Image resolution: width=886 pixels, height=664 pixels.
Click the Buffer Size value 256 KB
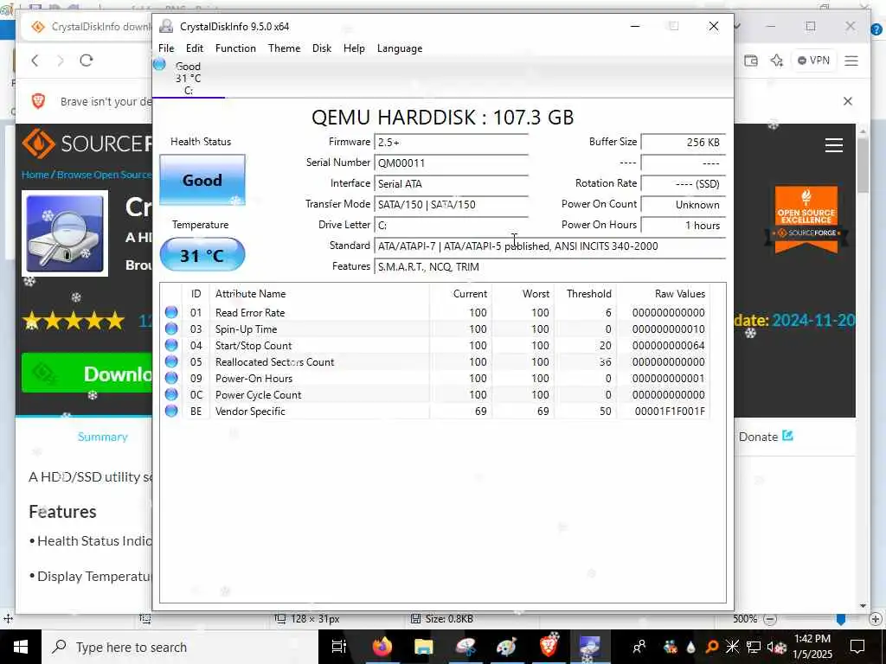click(x=684, y=143)
